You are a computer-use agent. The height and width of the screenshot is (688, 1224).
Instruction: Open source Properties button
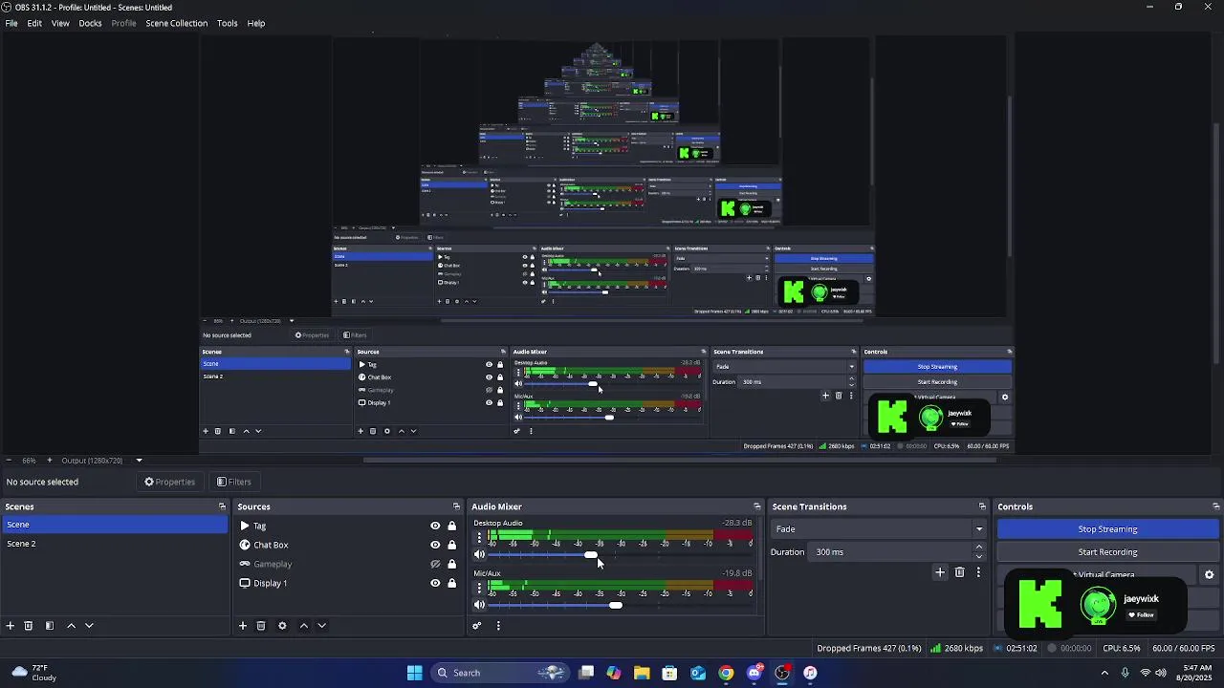point(169,483)
